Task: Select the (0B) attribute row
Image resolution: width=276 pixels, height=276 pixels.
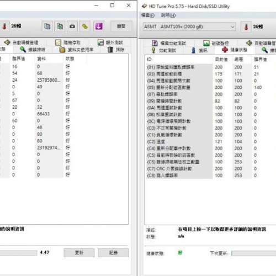Action: coord(210,115)
